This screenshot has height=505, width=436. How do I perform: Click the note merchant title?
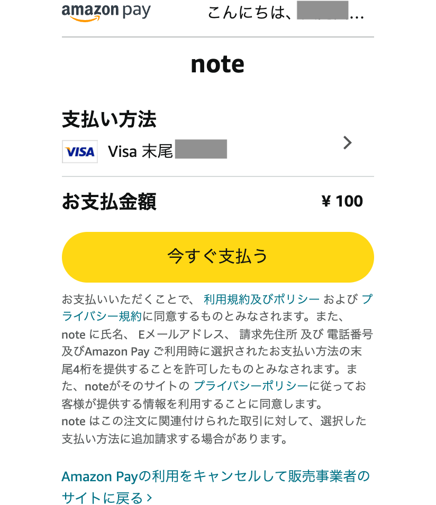click(217, 64)
